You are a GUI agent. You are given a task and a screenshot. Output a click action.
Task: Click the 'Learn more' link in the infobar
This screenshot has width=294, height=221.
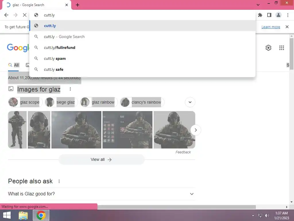coord(271,27)
